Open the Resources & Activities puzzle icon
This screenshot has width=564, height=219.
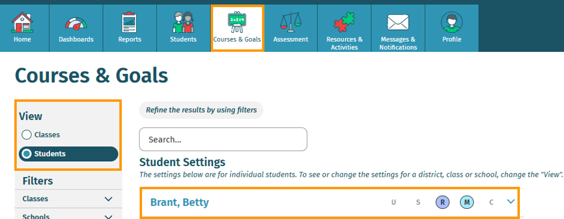click(x=344, y=22)
